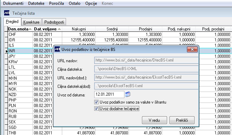Open the calendar picker next to Uvoz od datuma
The image size is (232, 135).
pyautogui.click(x=128, y=94)
